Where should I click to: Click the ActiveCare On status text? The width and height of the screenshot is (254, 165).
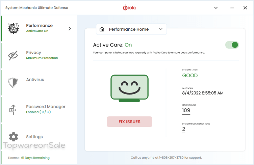click(37, 31)
